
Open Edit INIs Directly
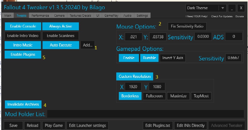(x=191, y=125)
